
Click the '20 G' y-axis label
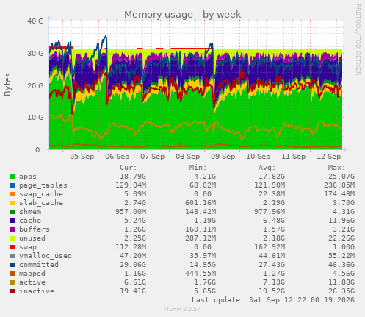35,85
